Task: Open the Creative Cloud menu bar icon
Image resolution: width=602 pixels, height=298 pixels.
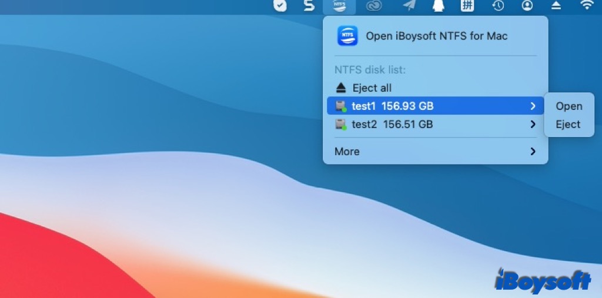Action: point(373,6)
